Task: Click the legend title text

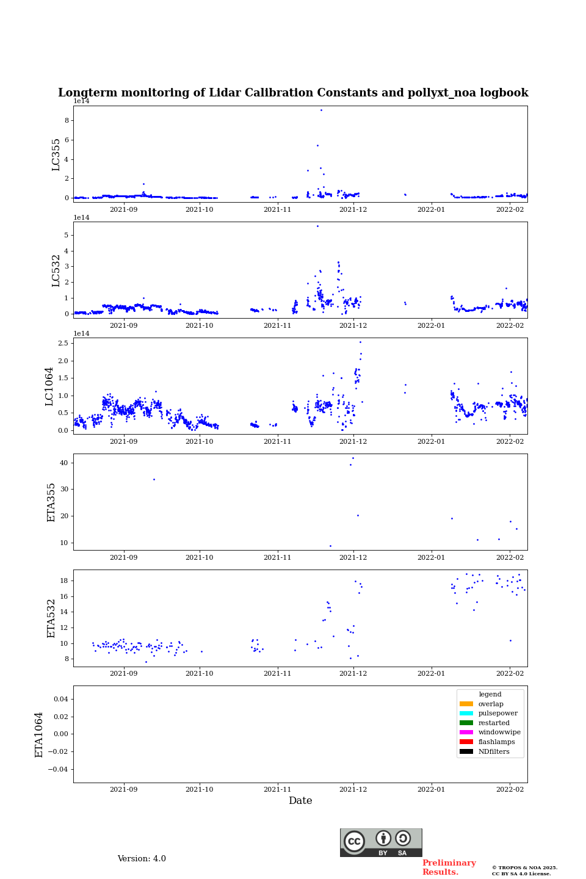Action: pos(490,694)
